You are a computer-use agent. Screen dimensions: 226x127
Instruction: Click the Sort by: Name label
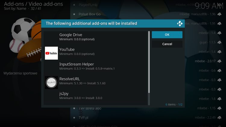click(x=15, y=9)
